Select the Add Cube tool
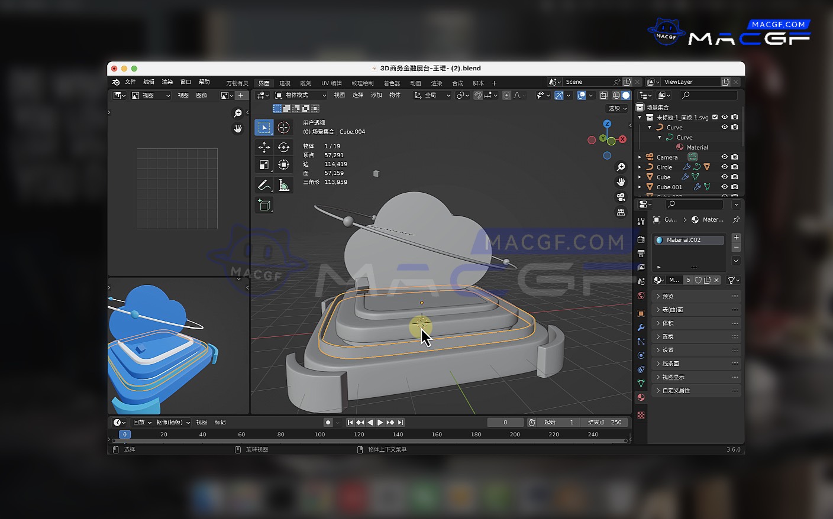Screen dimensions: 833x519 pyautogui.click(x=264, y=205)
